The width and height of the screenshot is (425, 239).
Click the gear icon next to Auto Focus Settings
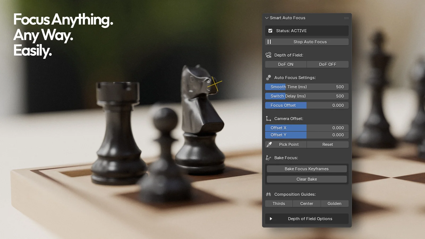[x=268, y=78]
